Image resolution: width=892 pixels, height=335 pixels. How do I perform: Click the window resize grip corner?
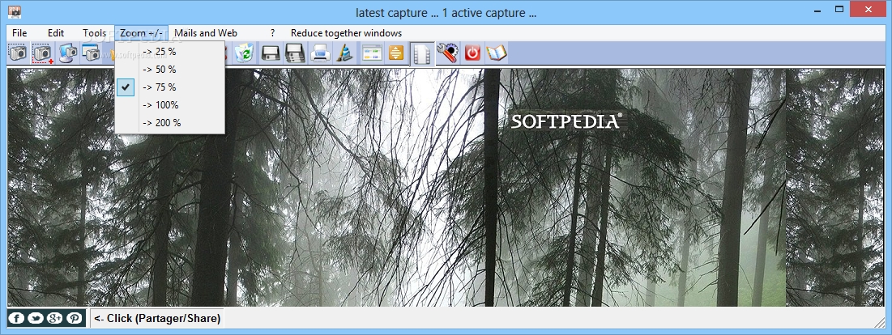click(879, 322)
